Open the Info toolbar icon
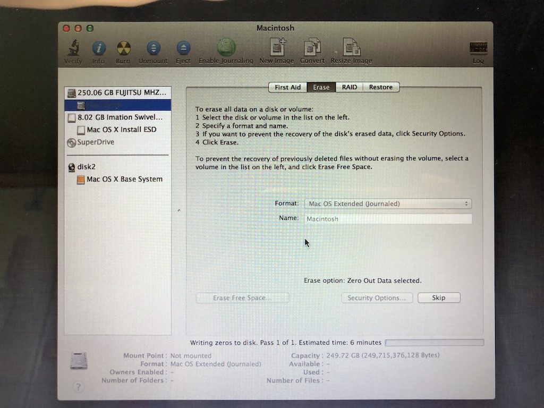This screenshot has width=544, height=408. pos(98,49)
